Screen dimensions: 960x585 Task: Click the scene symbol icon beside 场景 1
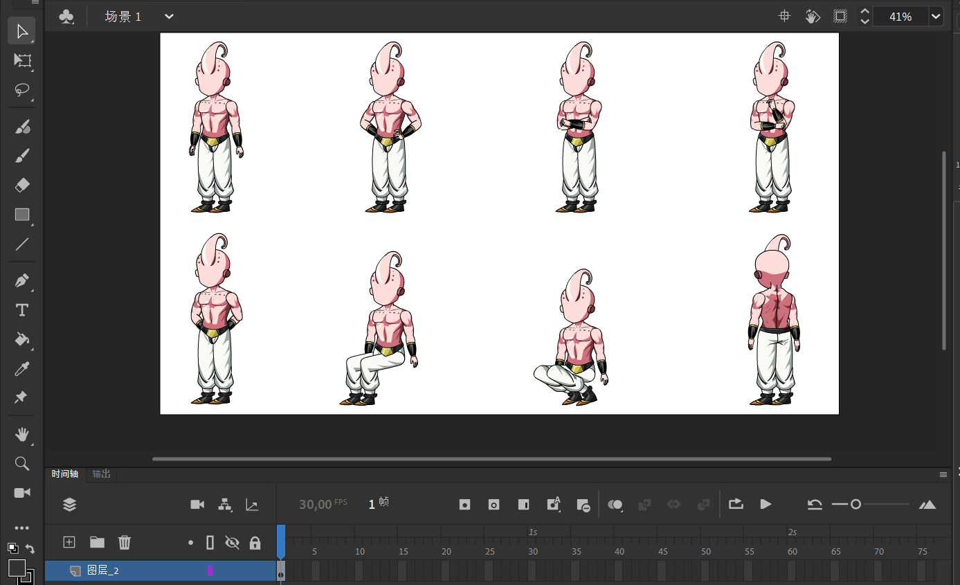pos(66,17)
